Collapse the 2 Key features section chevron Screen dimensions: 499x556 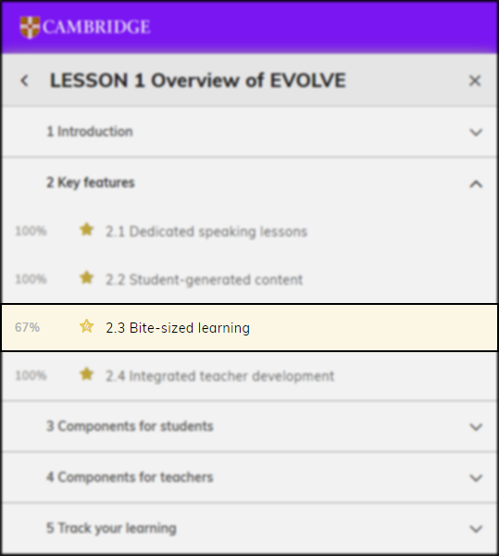pos(476,183)
